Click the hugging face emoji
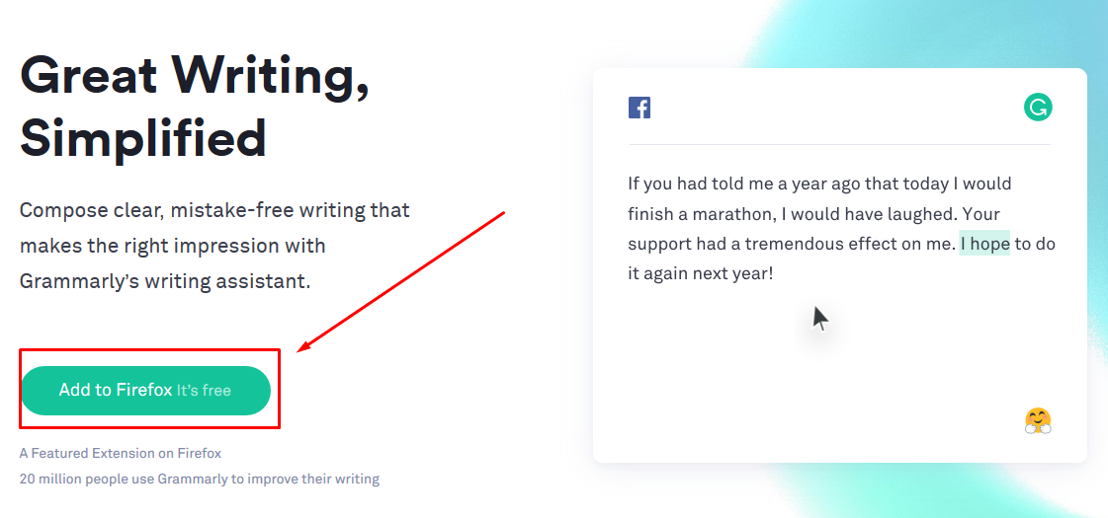Screen dimensions: 1108x518 (x=1038, y=420)
